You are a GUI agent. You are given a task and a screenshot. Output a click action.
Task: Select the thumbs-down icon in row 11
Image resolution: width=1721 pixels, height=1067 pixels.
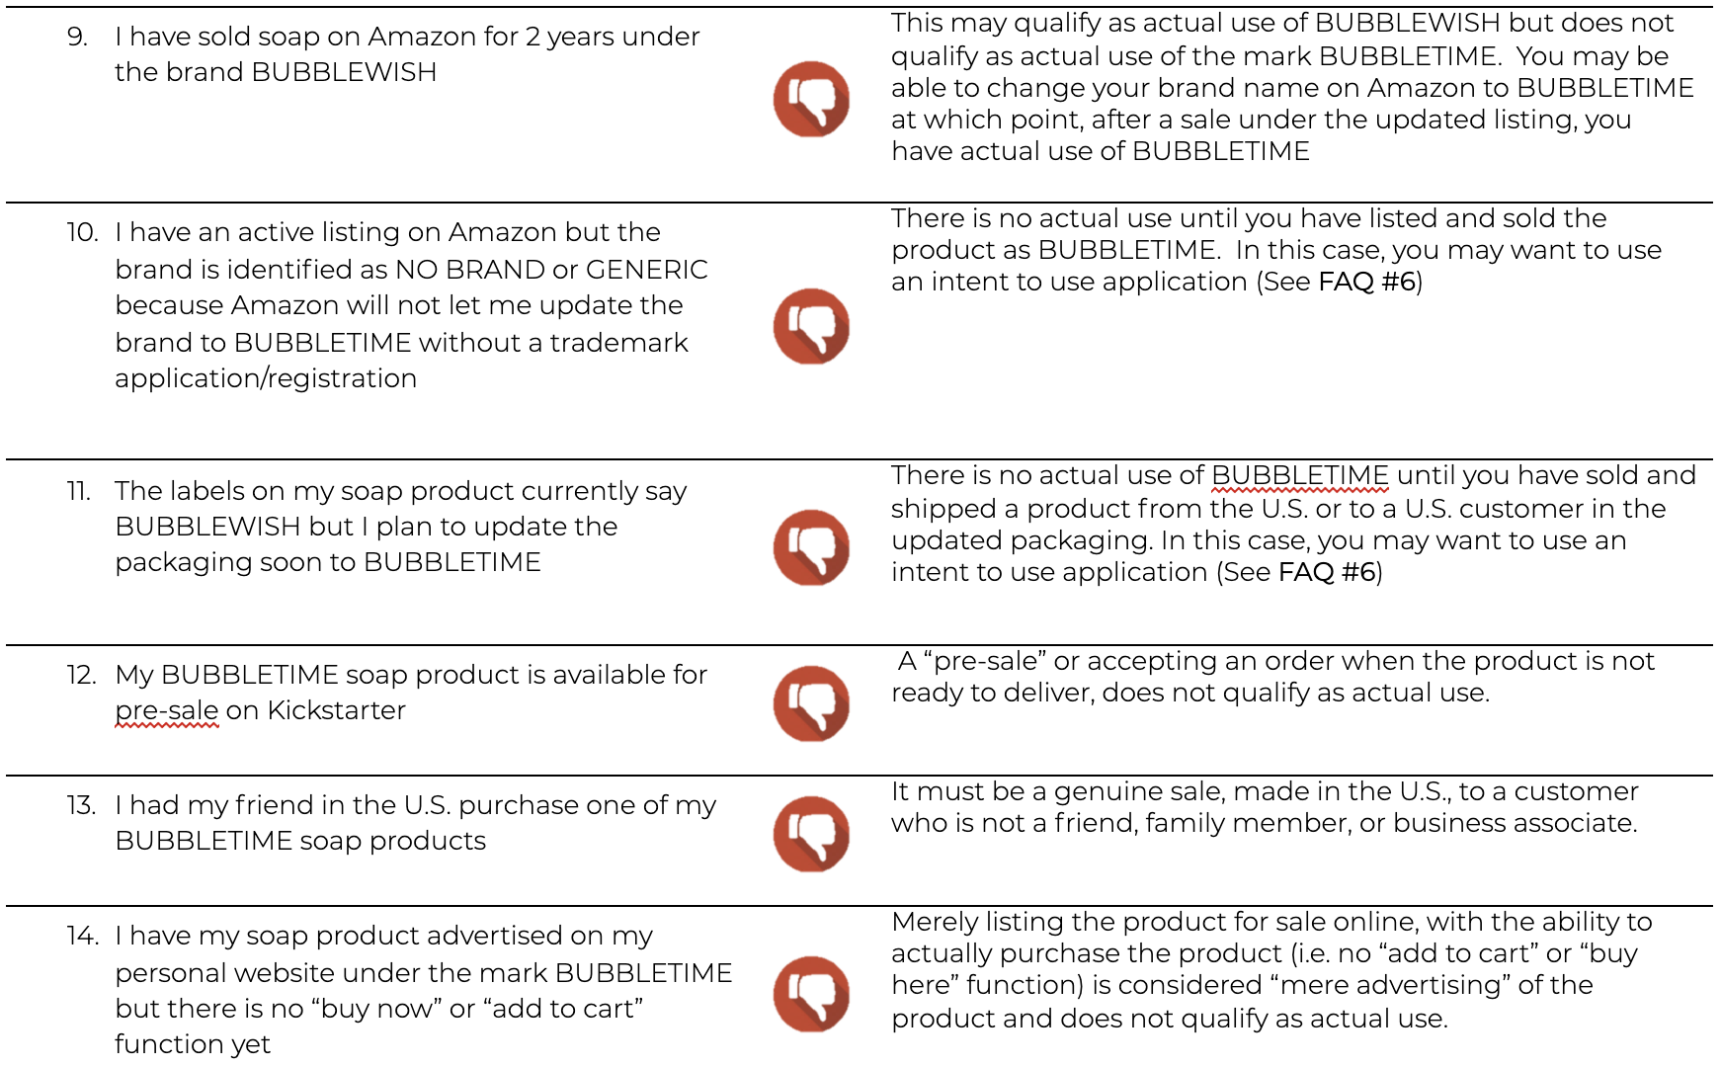pos(811,547)
